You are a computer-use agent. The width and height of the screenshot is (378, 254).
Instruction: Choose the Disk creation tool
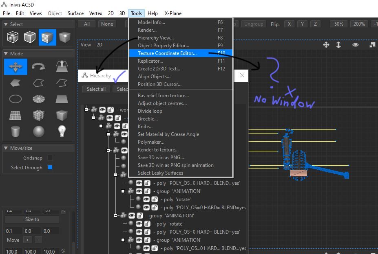[39, 99]
